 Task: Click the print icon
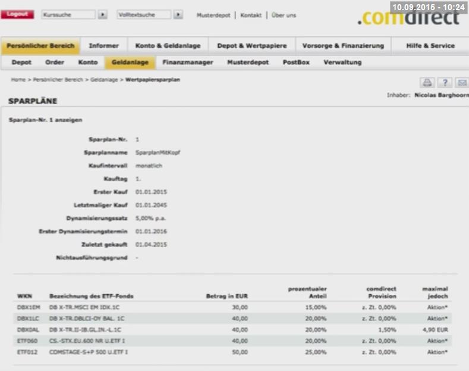pyautogui.click(x=427, y=82)
